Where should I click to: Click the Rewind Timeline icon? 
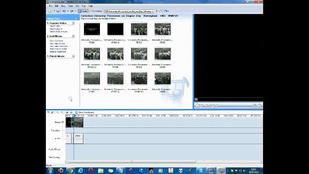67,113
